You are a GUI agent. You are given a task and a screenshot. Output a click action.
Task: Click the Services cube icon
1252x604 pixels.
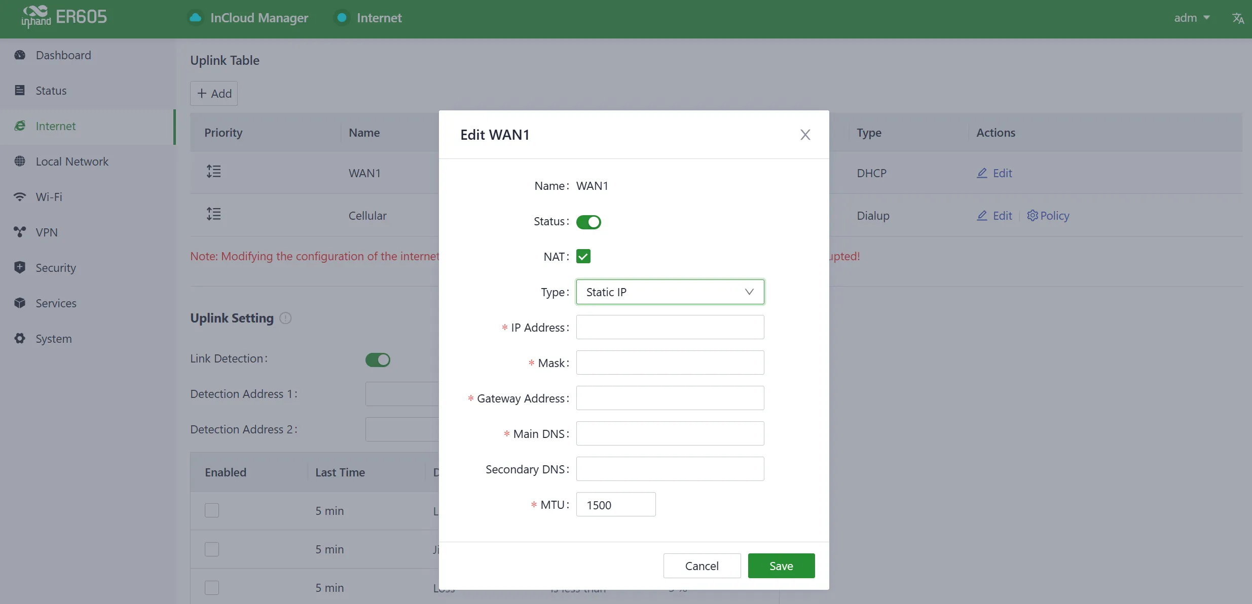tap(20, 303)
